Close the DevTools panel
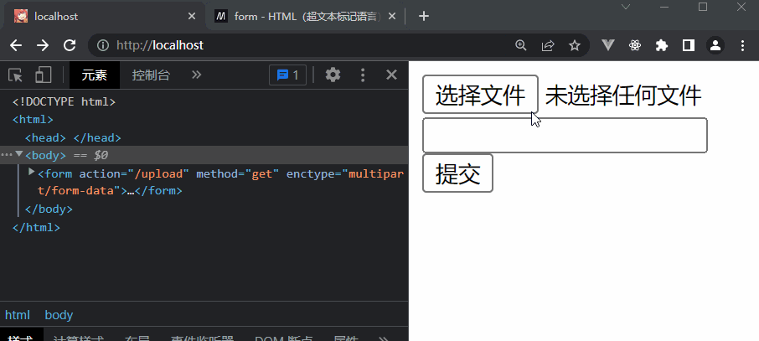This screenshot has height=341, width=759. coord(391,75)
